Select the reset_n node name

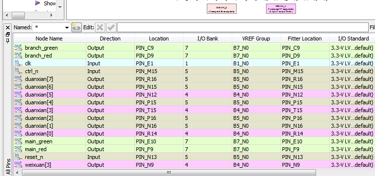coord(34,157)
